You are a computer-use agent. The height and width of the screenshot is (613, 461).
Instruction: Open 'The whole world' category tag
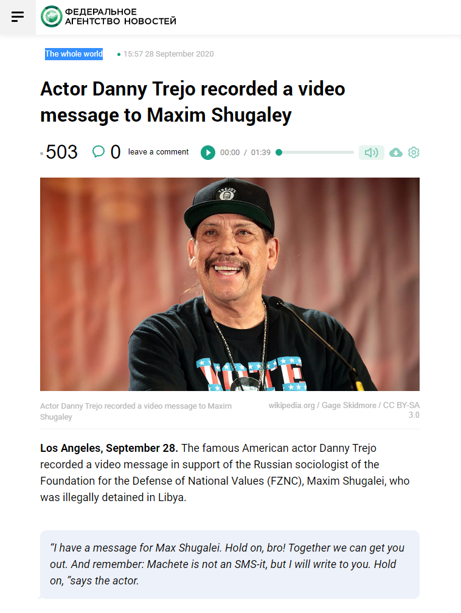point(74,54)
